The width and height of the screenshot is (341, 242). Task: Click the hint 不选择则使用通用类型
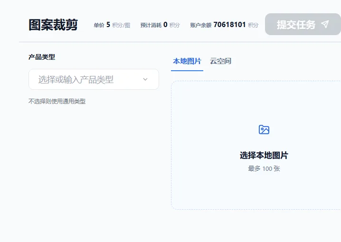57,101
